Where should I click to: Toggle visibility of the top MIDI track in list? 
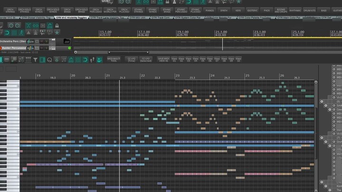[333, 69]
